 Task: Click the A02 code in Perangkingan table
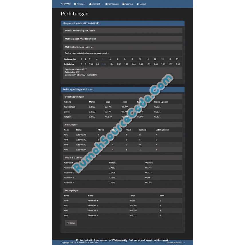pos(66,216)
